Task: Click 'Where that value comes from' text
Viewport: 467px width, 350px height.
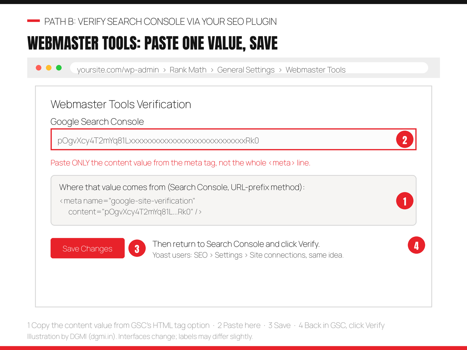Action: (182, 187)
